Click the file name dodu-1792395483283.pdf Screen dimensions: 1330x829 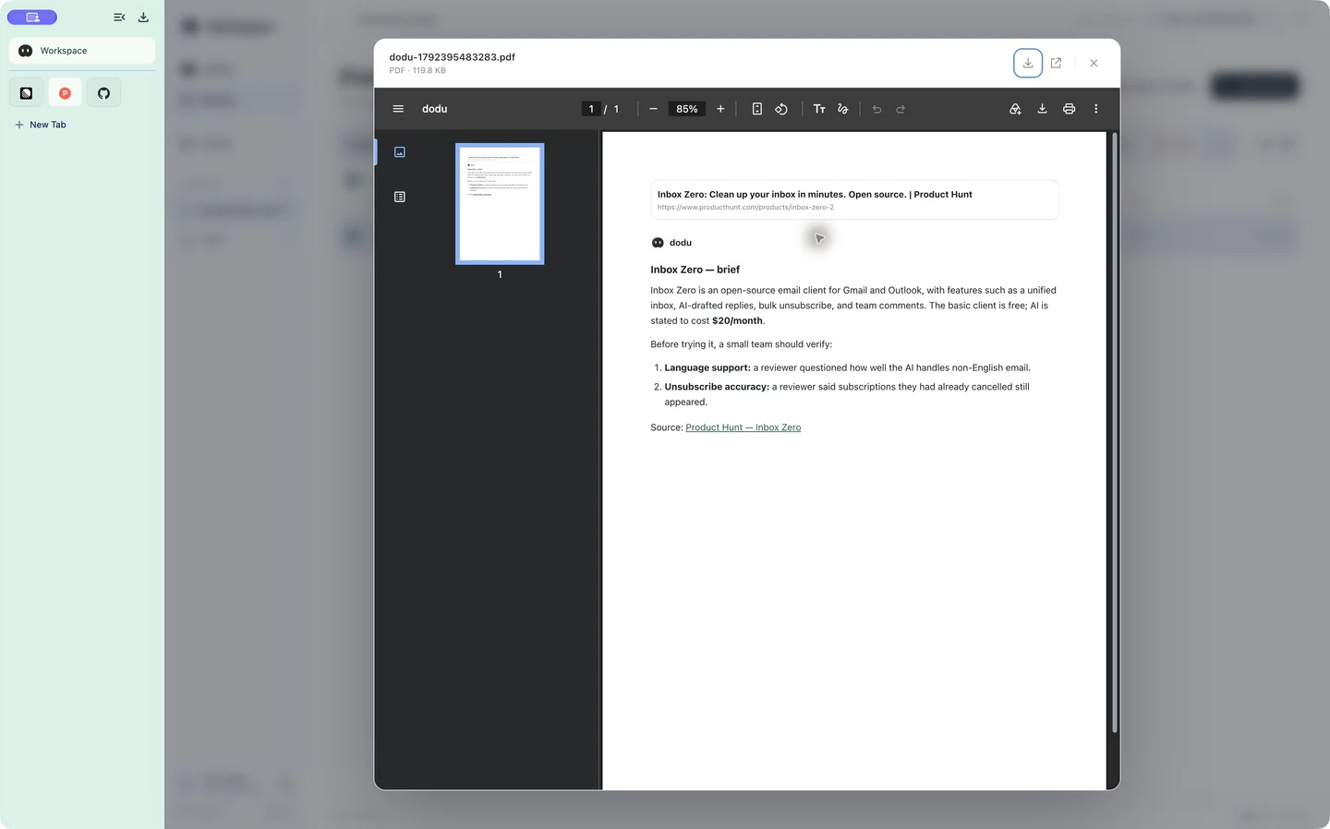click(x=452, y=57)
